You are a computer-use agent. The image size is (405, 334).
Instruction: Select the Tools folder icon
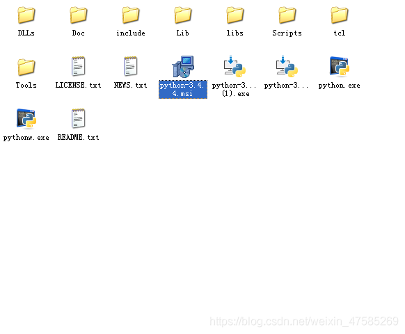(26, 67)
